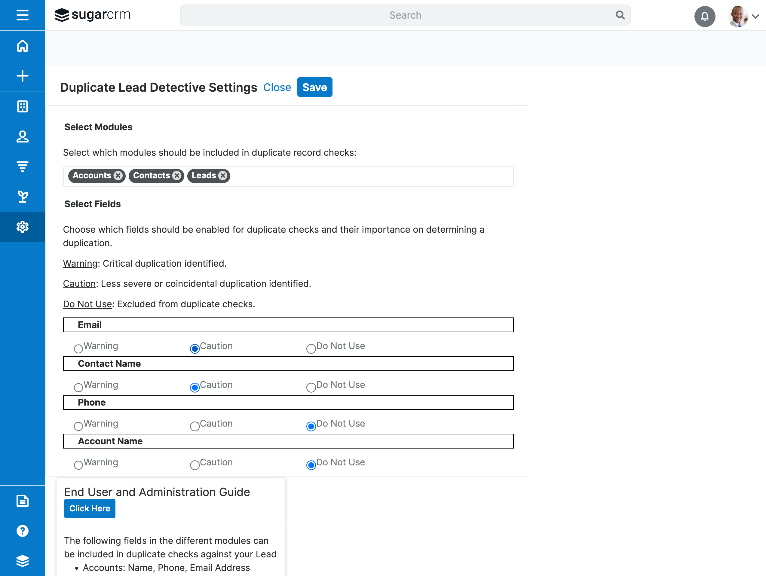Open the user avatar menu
This screenshot has width=766, height=576.
(x=738, y=16)
